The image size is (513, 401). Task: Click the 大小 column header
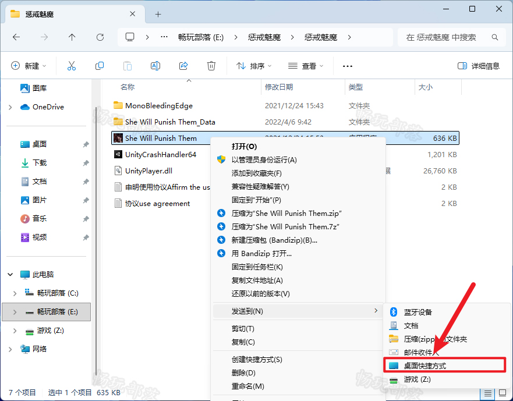[x=425, y=87]
